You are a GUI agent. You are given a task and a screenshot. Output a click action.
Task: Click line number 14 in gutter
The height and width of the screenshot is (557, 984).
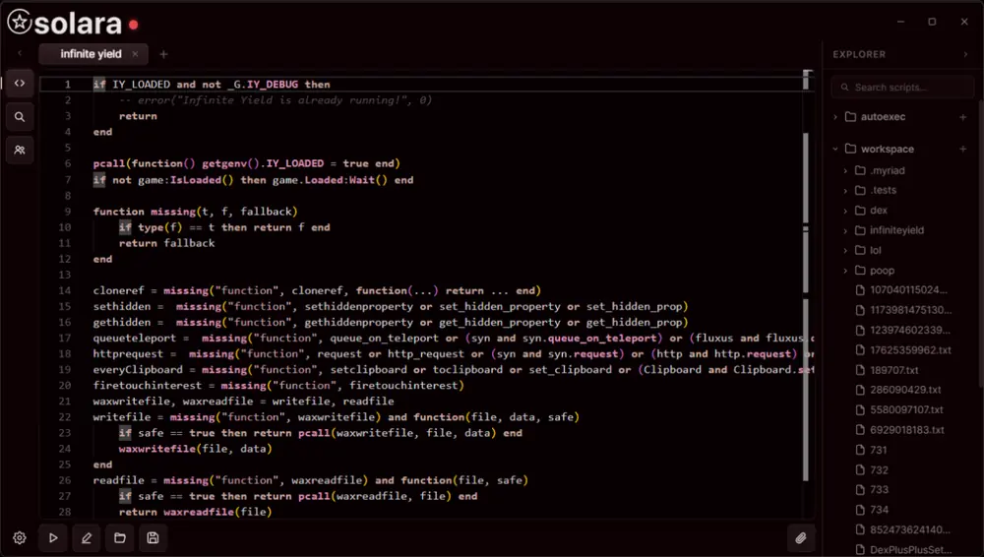[x=65, y=290]
